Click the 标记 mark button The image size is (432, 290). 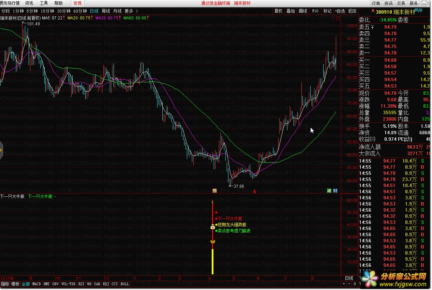pyautogui.click(x=327, y=11)
